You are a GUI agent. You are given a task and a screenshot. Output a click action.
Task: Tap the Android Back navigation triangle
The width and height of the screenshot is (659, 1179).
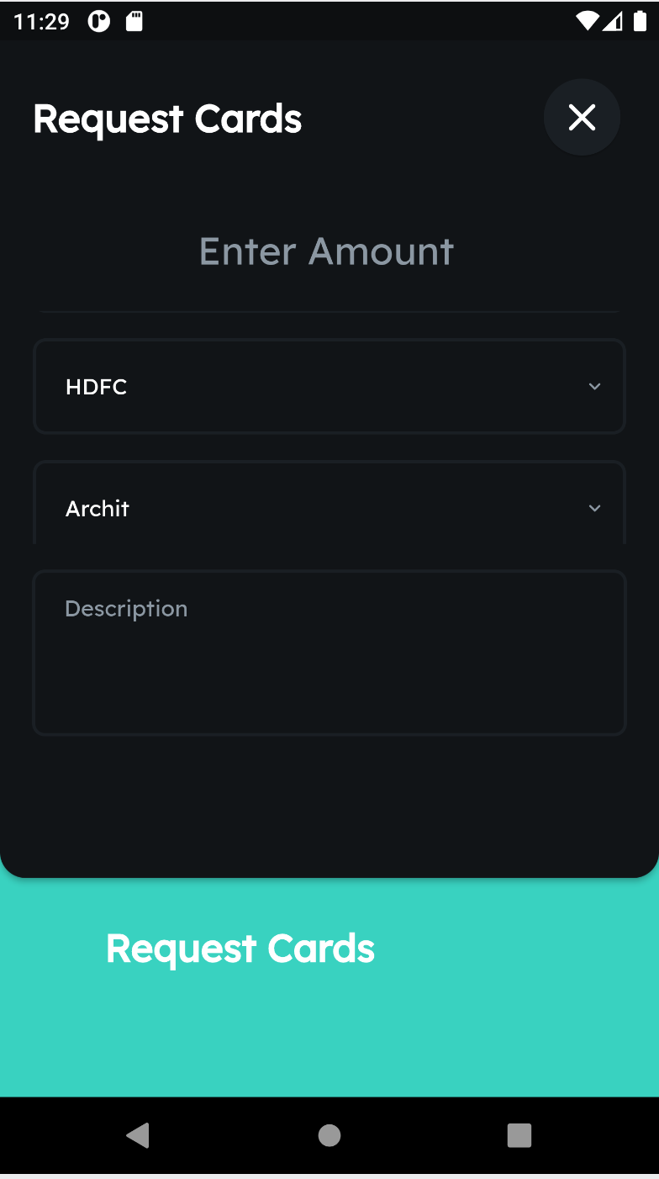pos(138,1136)
